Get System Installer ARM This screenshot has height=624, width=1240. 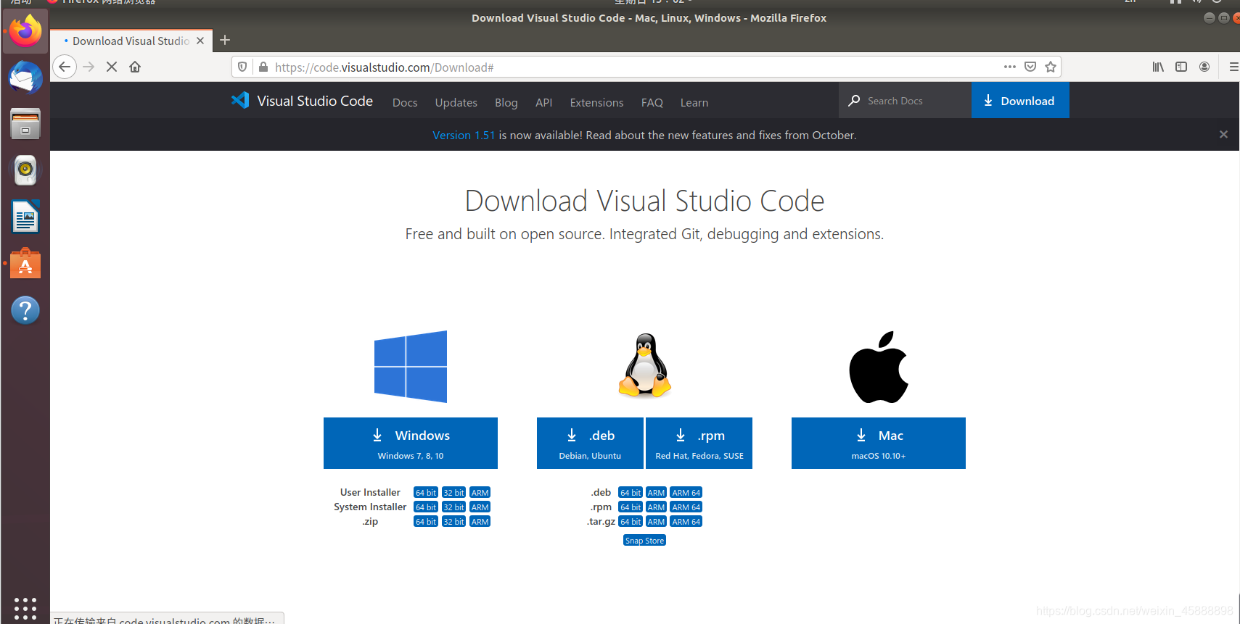coord(480,507)
